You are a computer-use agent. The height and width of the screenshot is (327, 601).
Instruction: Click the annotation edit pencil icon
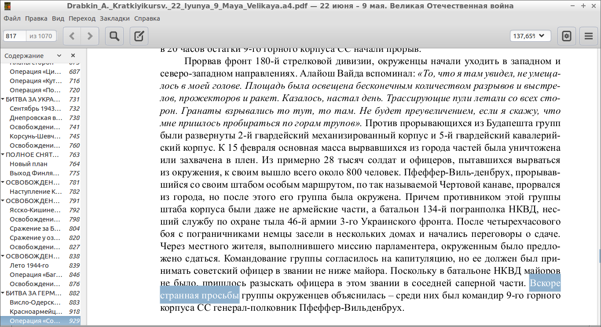coord(139,36)
